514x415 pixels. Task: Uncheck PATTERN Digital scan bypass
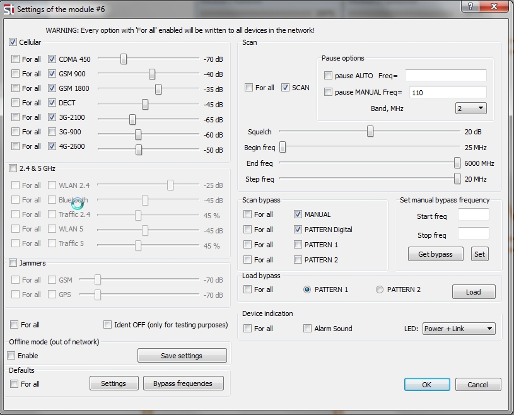click(x=298, y=229)
